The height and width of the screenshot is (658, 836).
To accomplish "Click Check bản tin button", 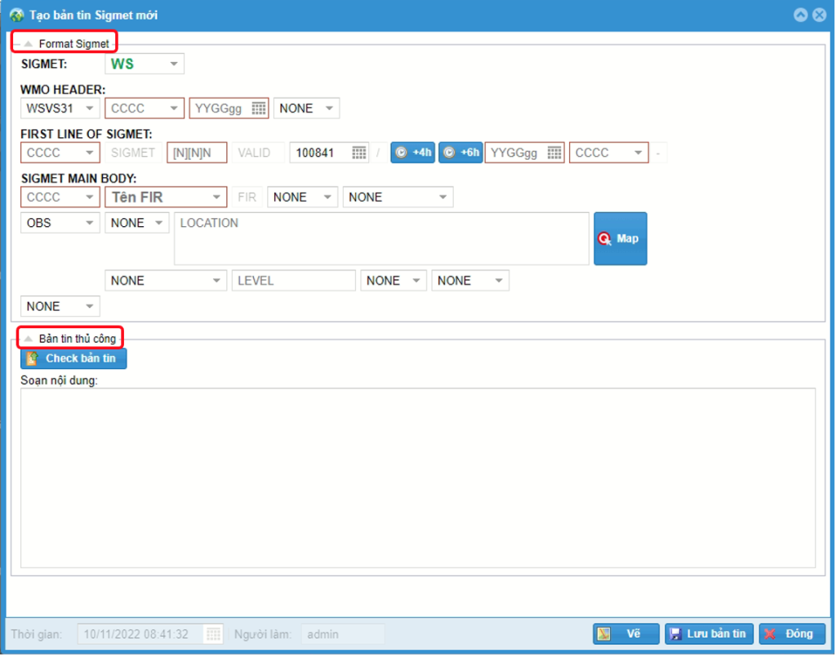I will [x=73, y=358].
